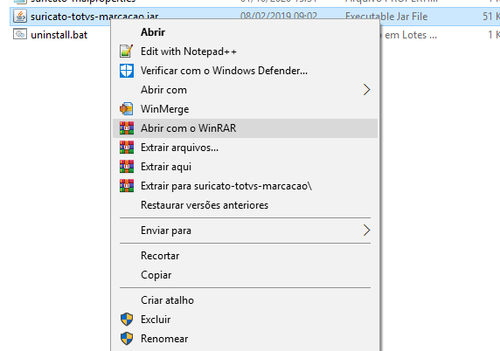Choose Restaurar versões anteriores
500x351 pixels.
pyautogui.click(x=205, y=205)
